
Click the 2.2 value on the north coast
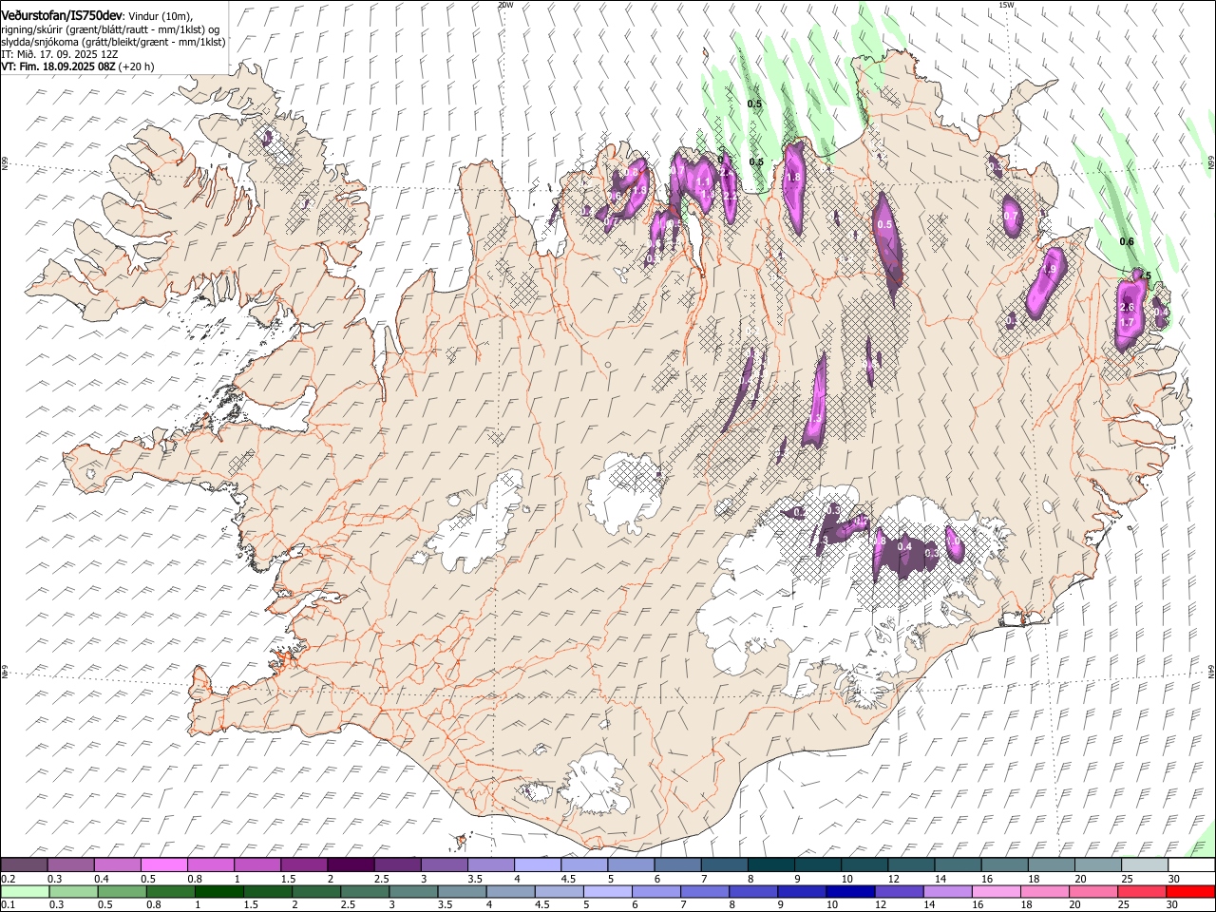[x=730, y=195]
